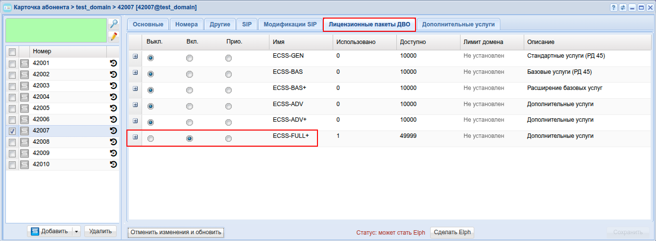Image resolution: width=656 pixels, height=241 pixels.
Task: Enable the ECSS-GEN package via Вкл. radio
Action: click(x=190, y=58)
